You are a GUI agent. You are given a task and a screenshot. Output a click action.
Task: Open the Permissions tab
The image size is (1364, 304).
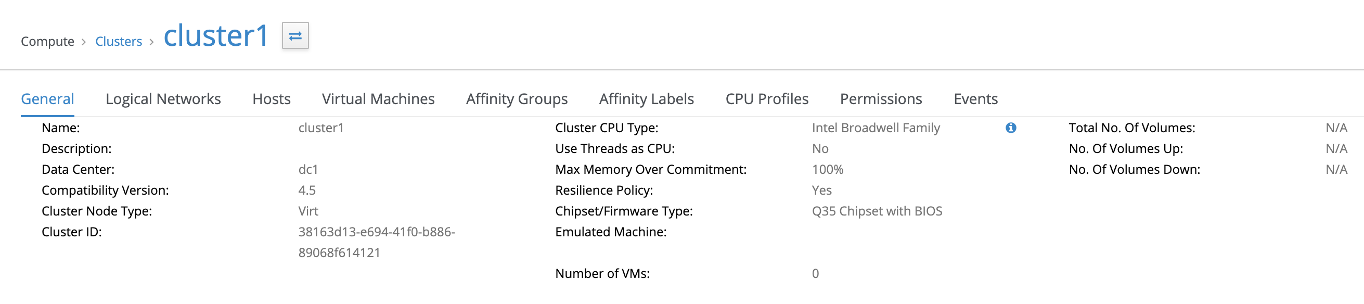(x=881, y=99)
